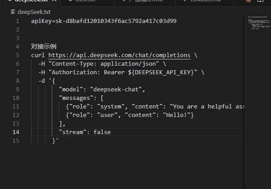Click the deepSeek.txt breadcrumb label

click(x=34, y=12)
